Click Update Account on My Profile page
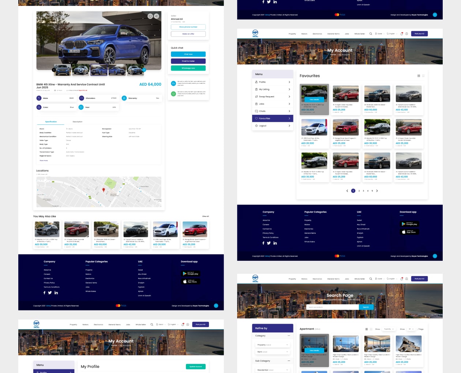Screen dimensions: 461x373 pos(196,366)
